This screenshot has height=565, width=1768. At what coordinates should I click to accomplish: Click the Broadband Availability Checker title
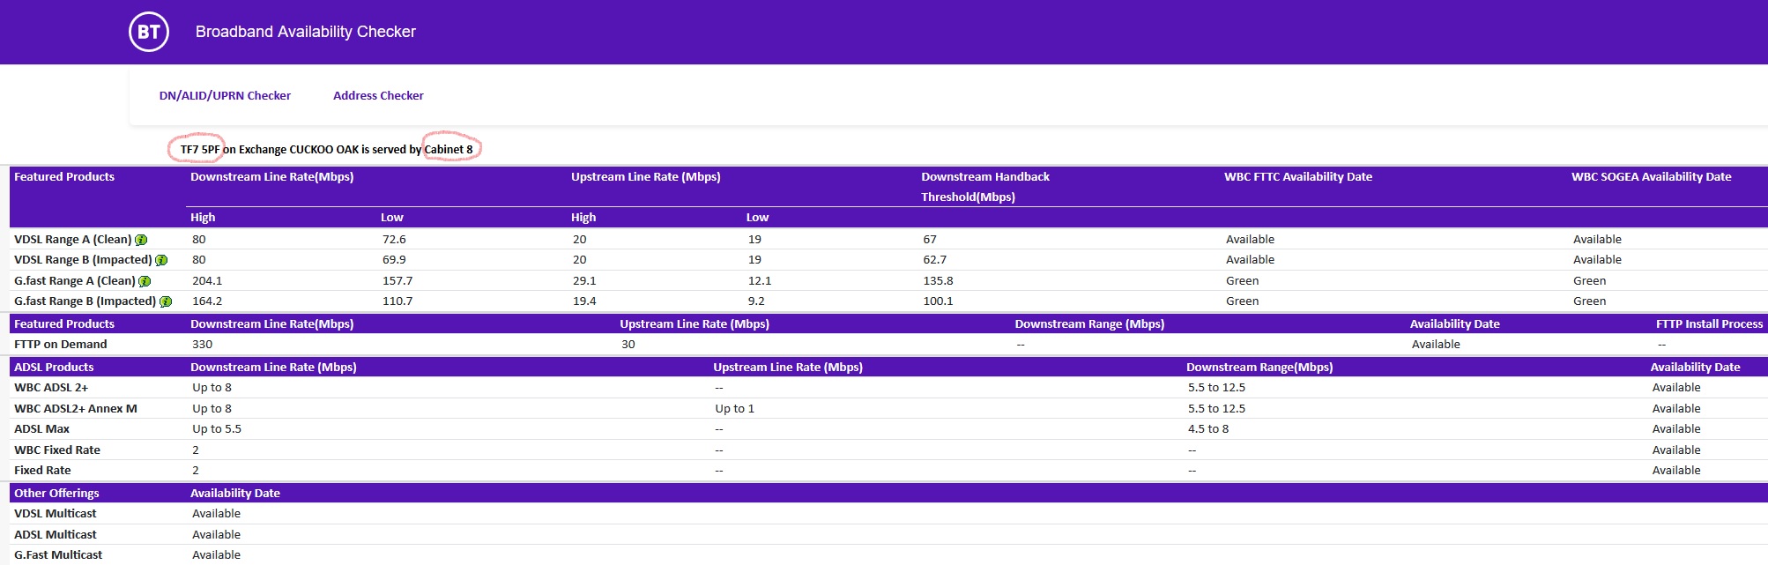[x=306, y=32]
